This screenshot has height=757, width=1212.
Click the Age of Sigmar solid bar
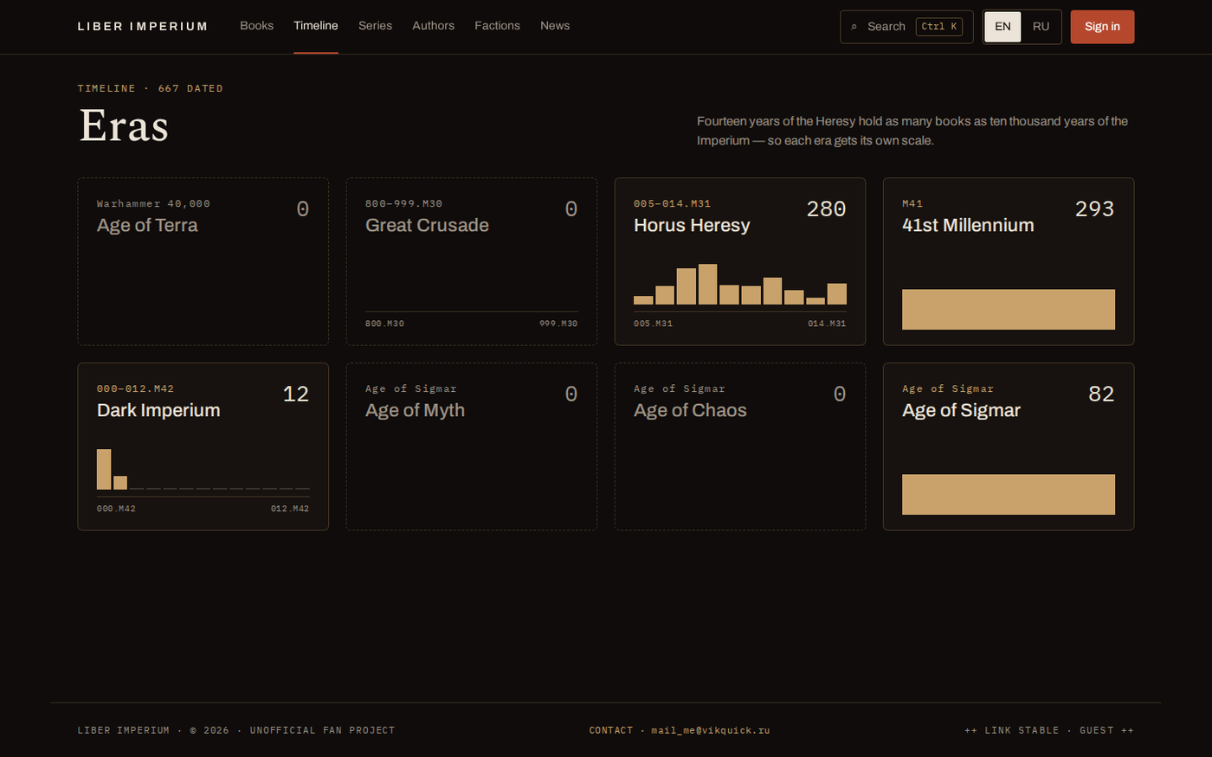click(x=1009, y=495)
